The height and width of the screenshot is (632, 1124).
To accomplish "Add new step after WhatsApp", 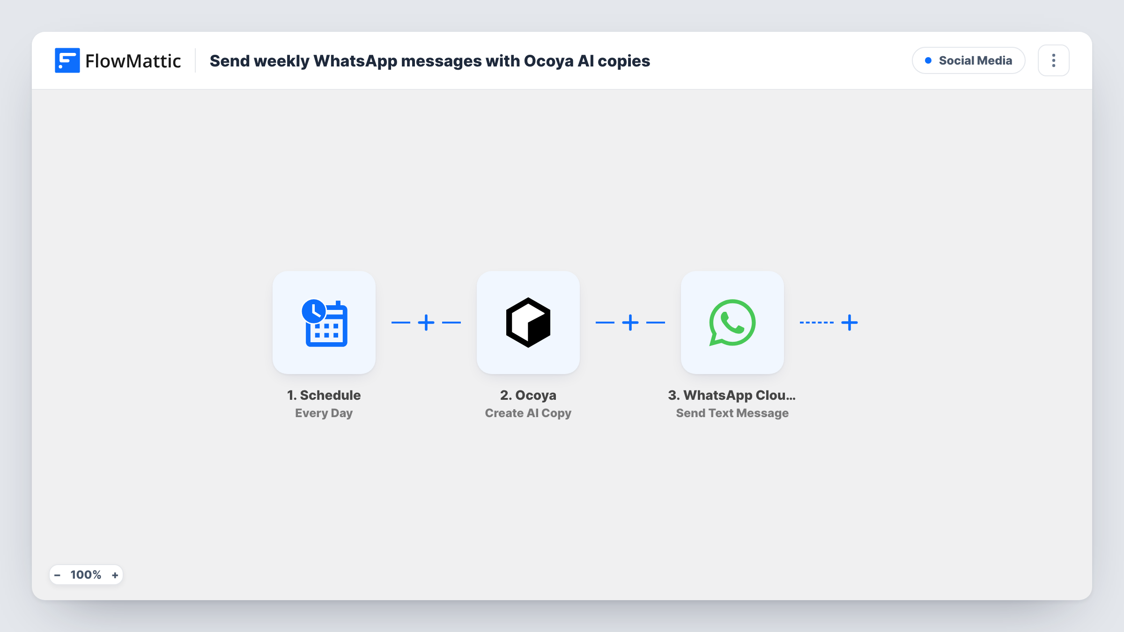I will pos(850,323).
